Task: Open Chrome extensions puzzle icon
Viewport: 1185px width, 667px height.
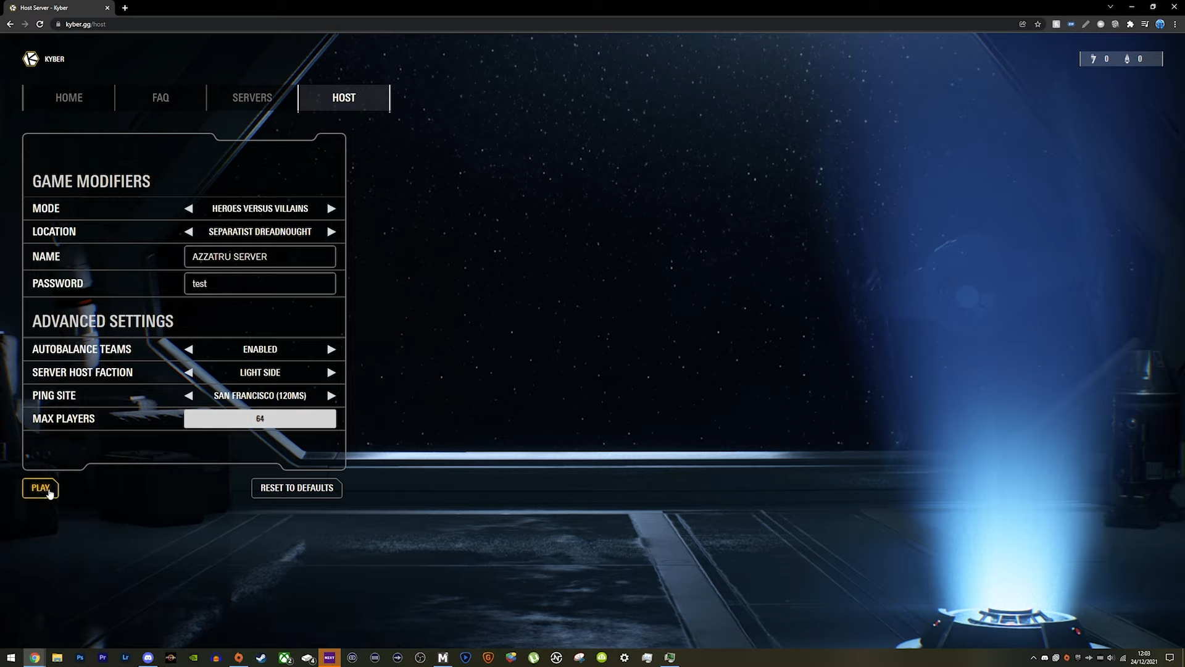Action: tap(1130, 24)
